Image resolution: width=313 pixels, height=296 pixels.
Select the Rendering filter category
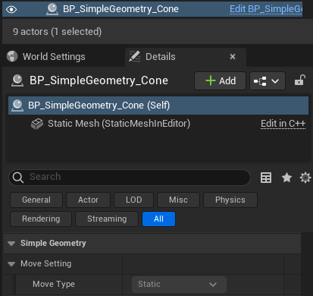click(x=41, y=219)
